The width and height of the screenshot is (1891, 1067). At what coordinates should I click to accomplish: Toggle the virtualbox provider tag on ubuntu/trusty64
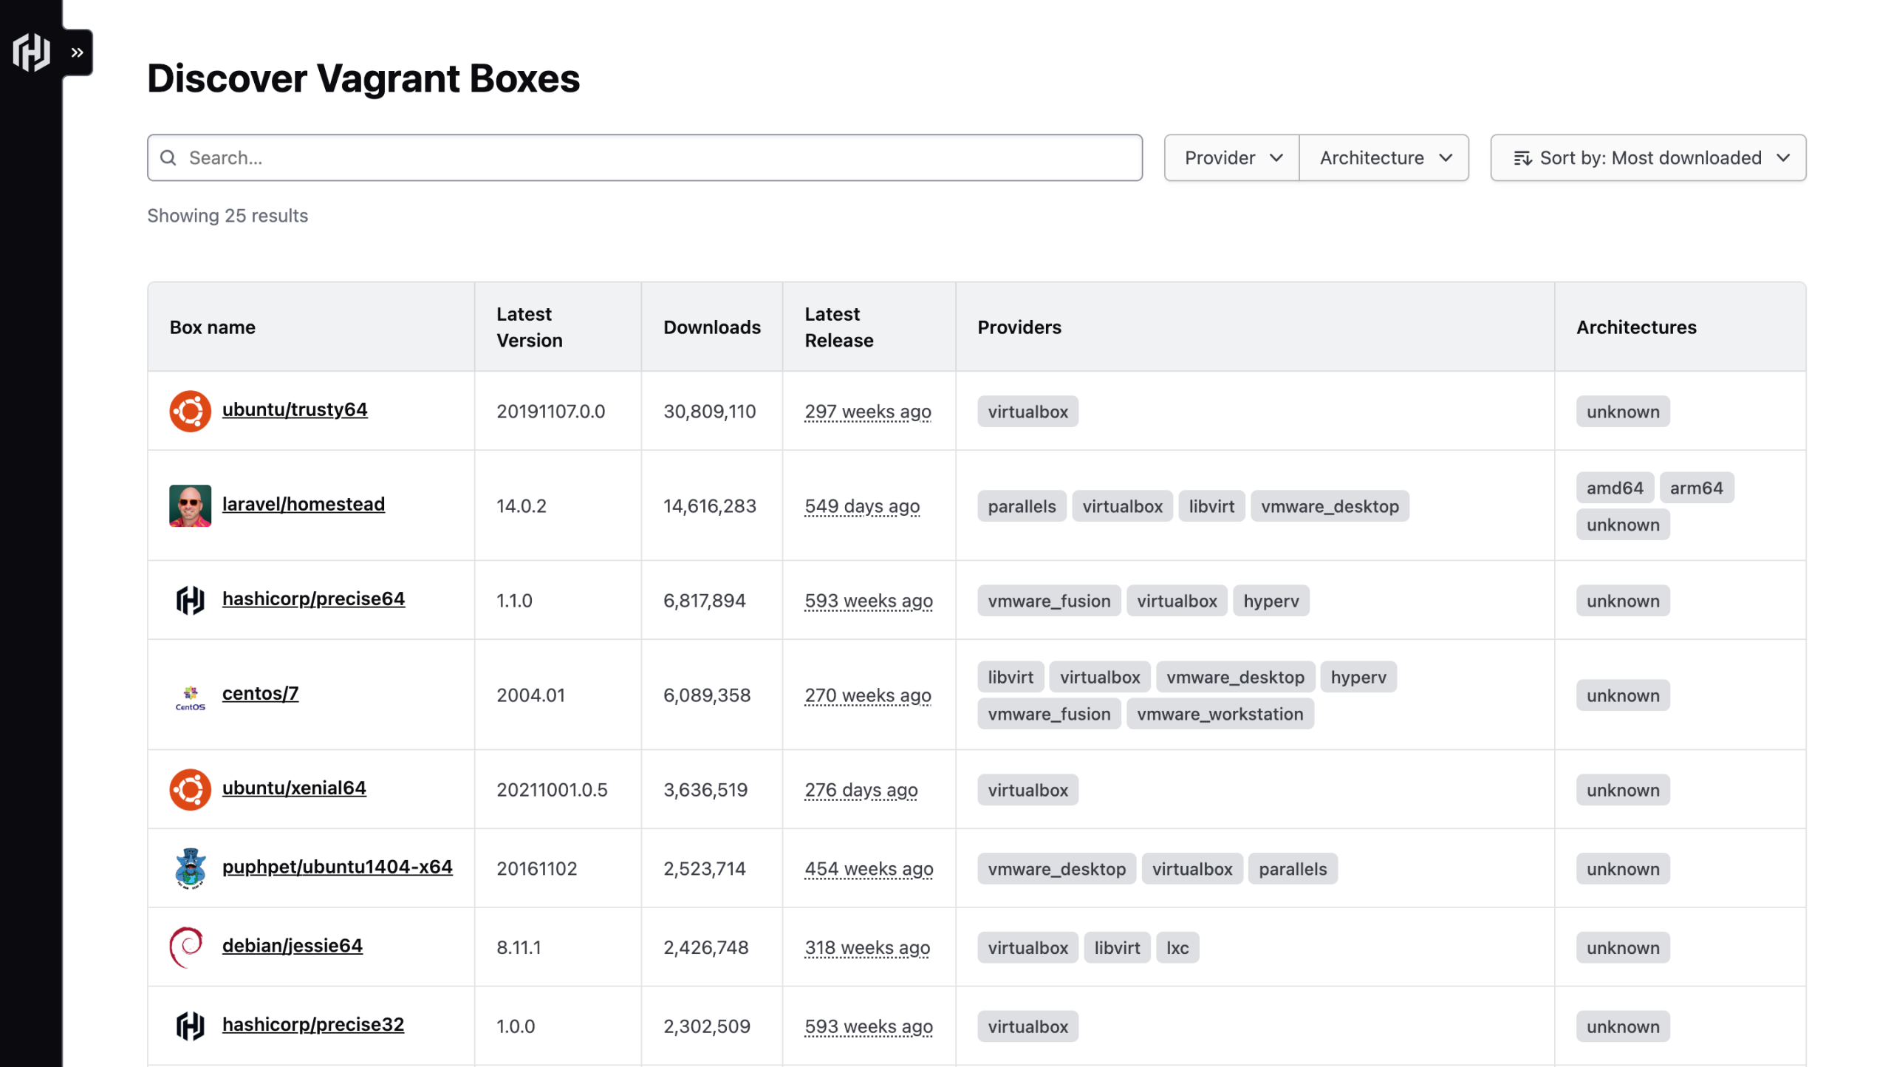1027,411
